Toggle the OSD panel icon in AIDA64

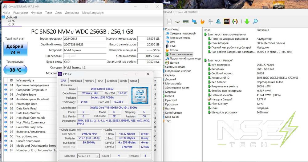point(227,22)
